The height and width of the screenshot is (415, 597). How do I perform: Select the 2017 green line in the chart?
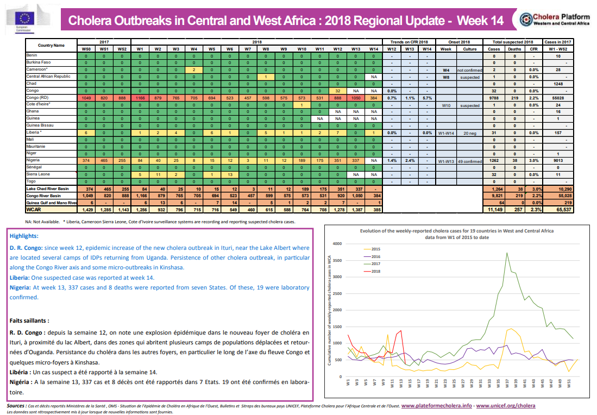507,253
